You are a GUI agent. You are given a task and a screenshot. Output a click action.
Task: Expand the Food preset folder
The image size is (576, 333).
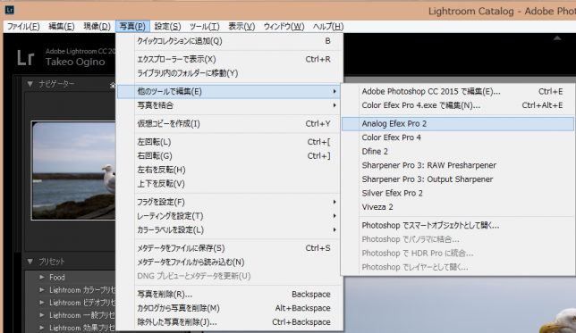tap(42, 278)
